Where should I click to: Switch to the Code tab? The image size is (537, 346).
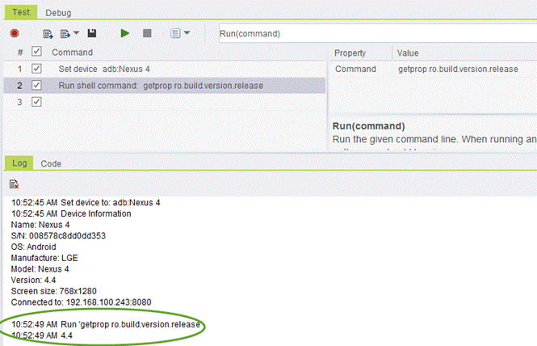point(51,163)
